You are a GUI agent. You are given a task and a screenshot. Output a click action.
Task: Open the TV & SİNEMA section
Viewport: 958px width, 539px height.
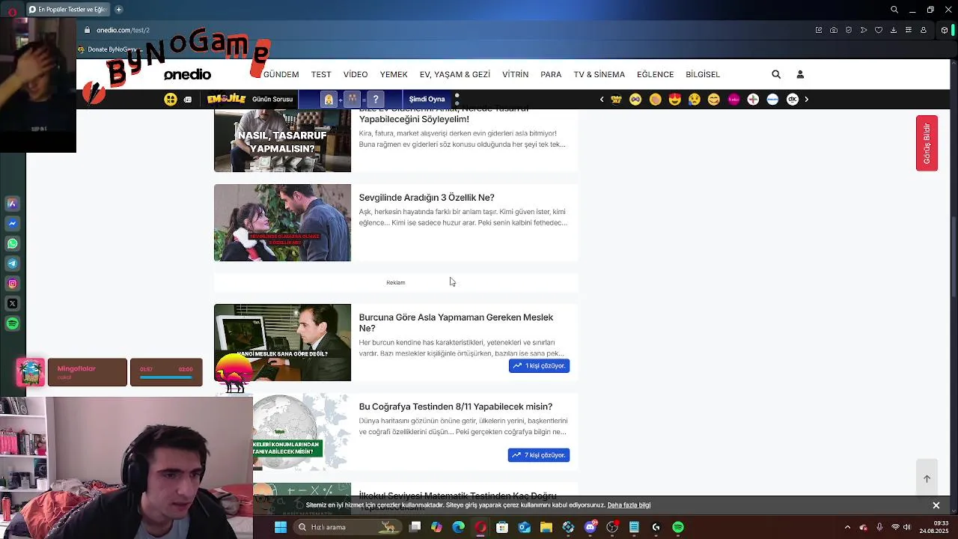click(x=599, y=74)
